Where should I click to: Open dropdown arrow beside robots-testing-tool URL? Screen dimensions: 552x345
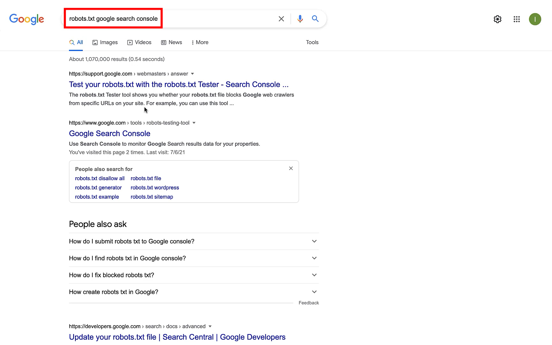click(x=194, y=123)
